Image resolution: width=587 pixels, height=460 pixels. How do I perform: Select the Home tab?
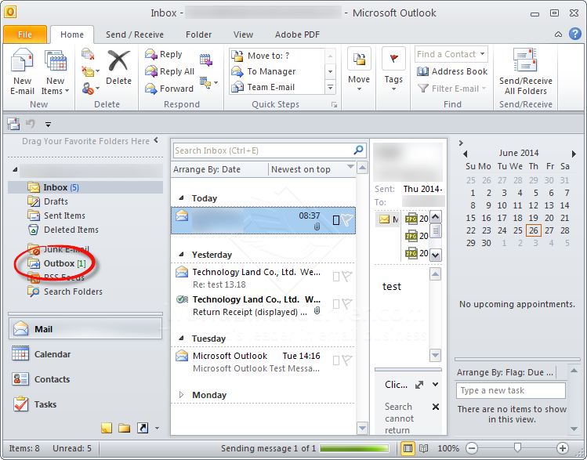click(x=72, y=34)
